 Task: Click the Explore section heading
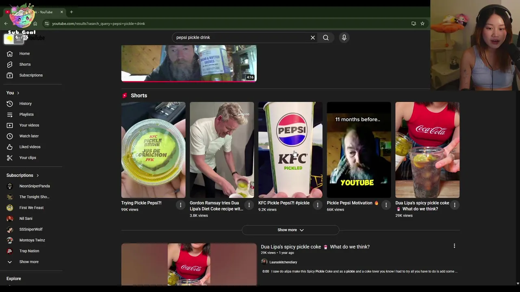pos(14,279)
